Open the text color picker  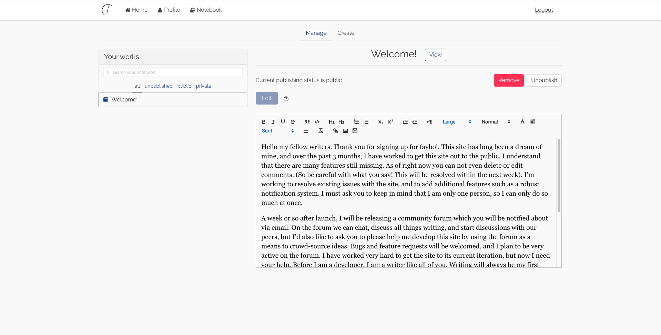[x=522, y=122]
